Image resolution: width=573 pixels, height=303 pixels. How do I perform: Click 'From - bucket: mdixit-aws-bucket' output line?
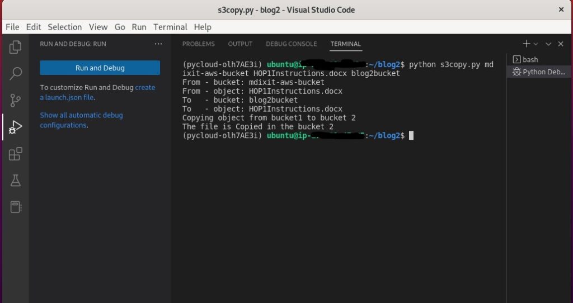[253, 82]
